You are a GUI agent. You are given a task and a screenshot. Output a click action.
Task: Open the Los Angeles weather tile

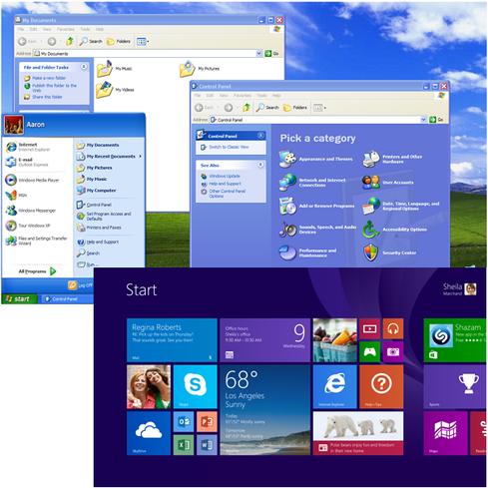(265, 410)
